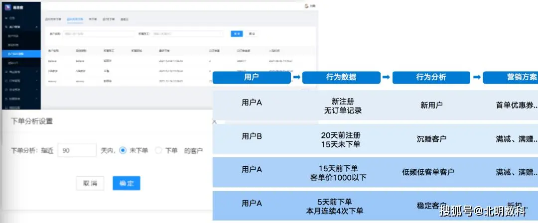Screen dimensions: 538x223
Task: Click the 沉睡客户 cell
Action: point(431,139)
